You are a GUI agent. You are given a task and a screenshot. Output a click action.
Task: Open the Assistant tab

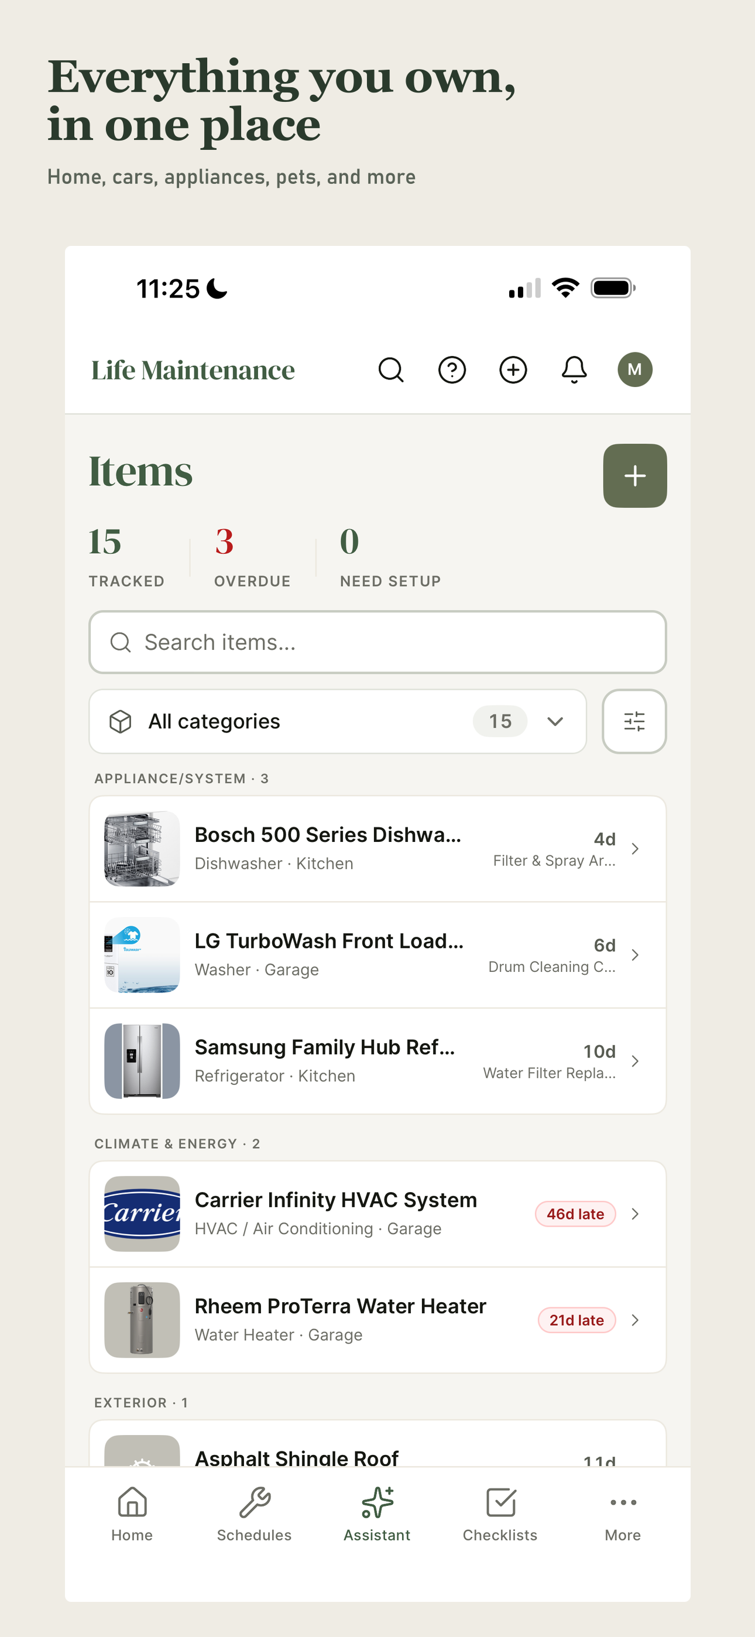click(x=377, y=1515)
